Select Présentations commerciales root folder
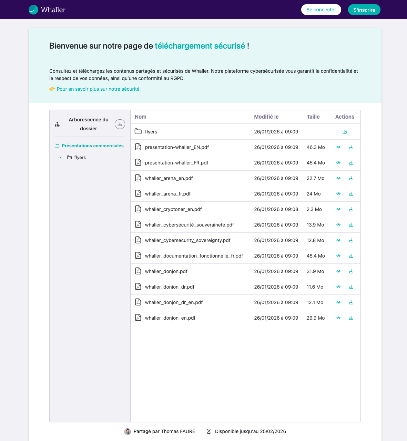 pyautogui.click(x=92, y=146)
